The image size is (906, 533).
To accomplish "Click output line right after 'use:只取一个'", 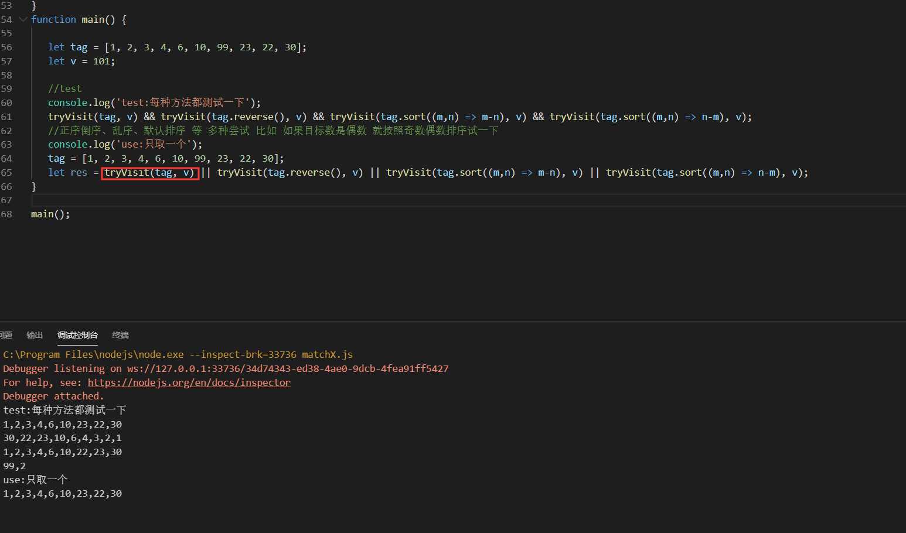I will point(62,494).
